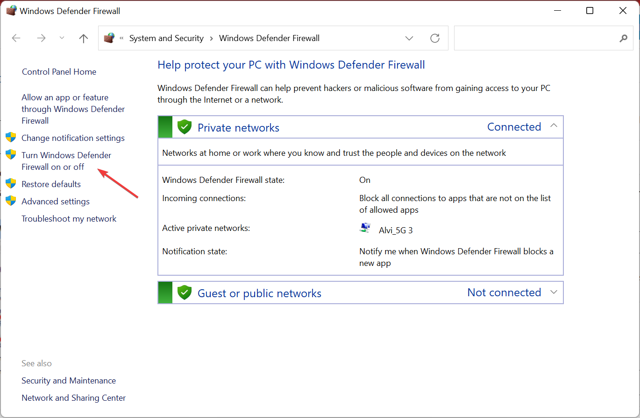Click the Connected status text
640x418 pixels.
click(514, 127)
